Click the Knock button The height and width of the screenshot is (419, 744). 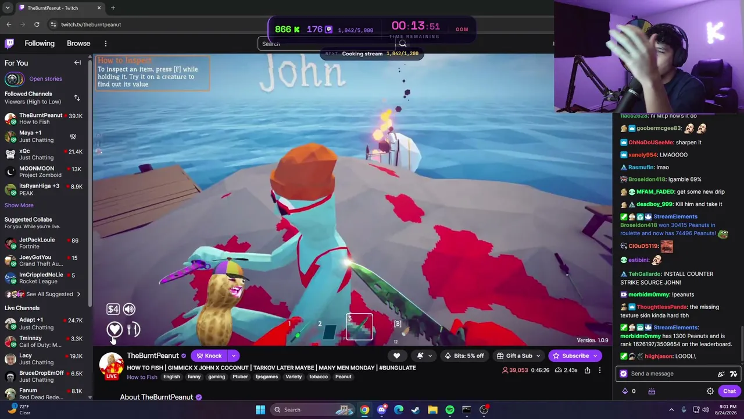point(209,356)
